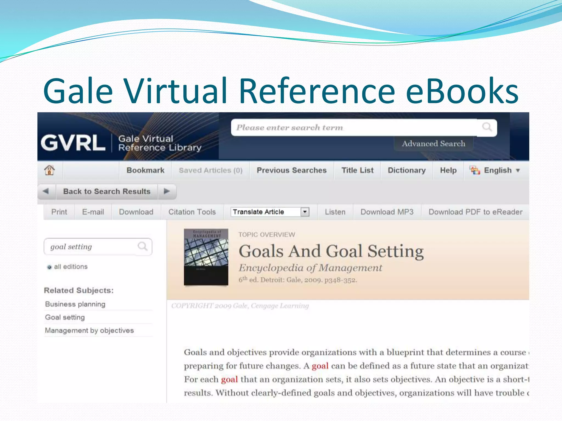Click Download MP3
Image resolution: width=562 pixels, height=421 pixels.
tap(387, 212)
